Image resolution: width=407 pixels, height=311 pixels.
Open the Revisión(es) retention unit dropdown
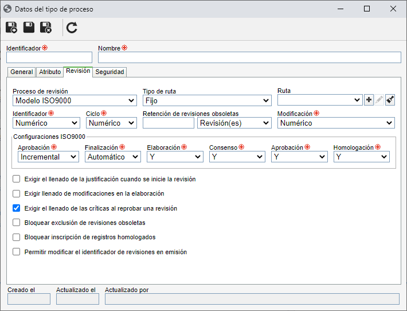(234, 123)
